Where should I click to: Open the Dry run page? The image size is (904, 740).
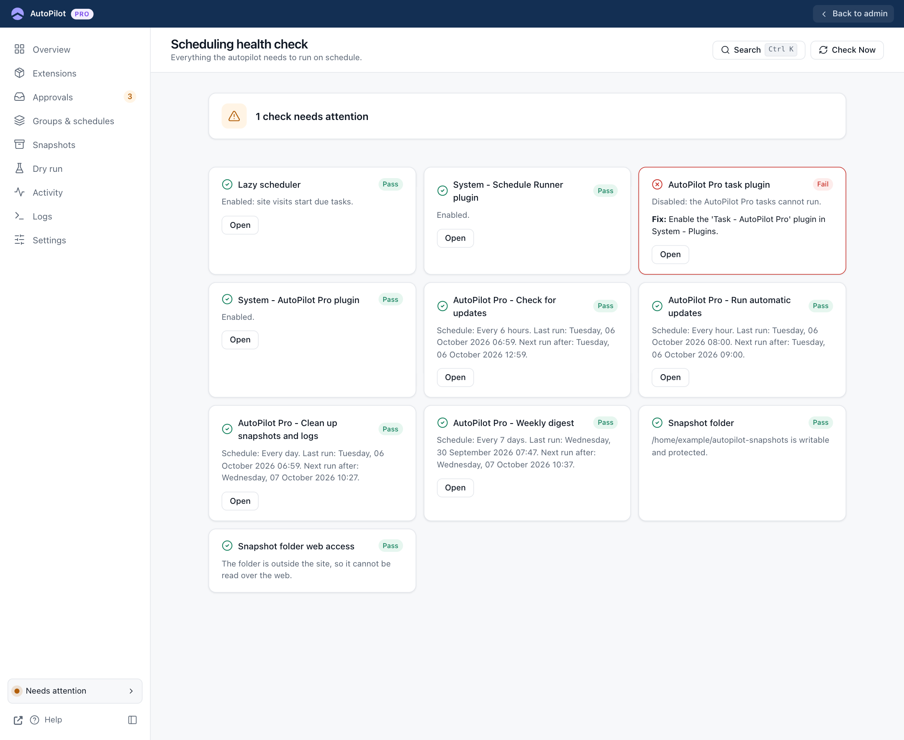75,169
